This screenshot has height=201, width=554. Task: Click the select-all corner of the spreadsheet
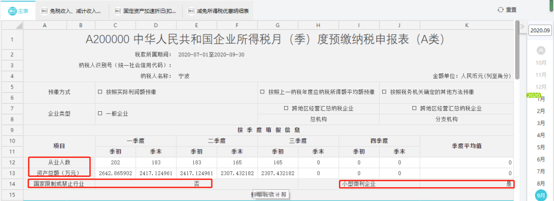click(x=12, y=25)
